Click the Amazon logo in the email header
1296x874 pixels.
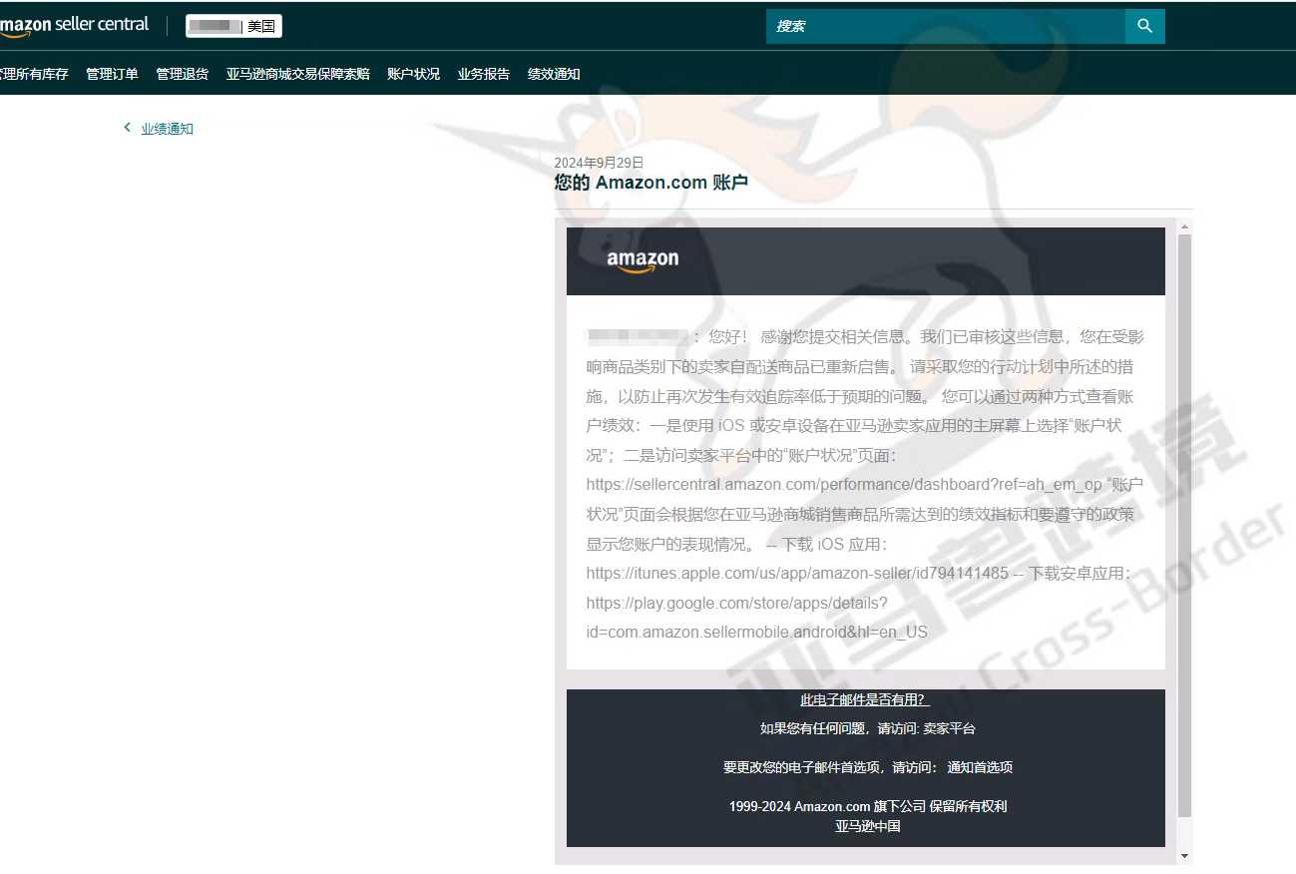643,261
